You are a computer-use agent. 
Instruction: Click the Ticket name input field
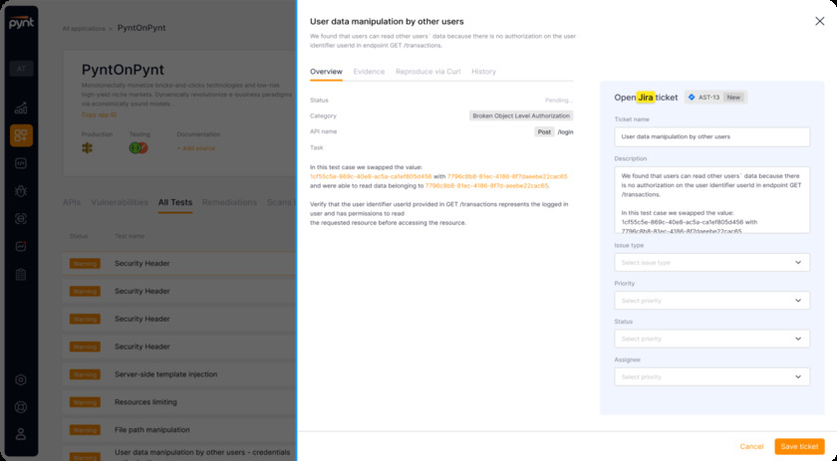coord(711,136)
